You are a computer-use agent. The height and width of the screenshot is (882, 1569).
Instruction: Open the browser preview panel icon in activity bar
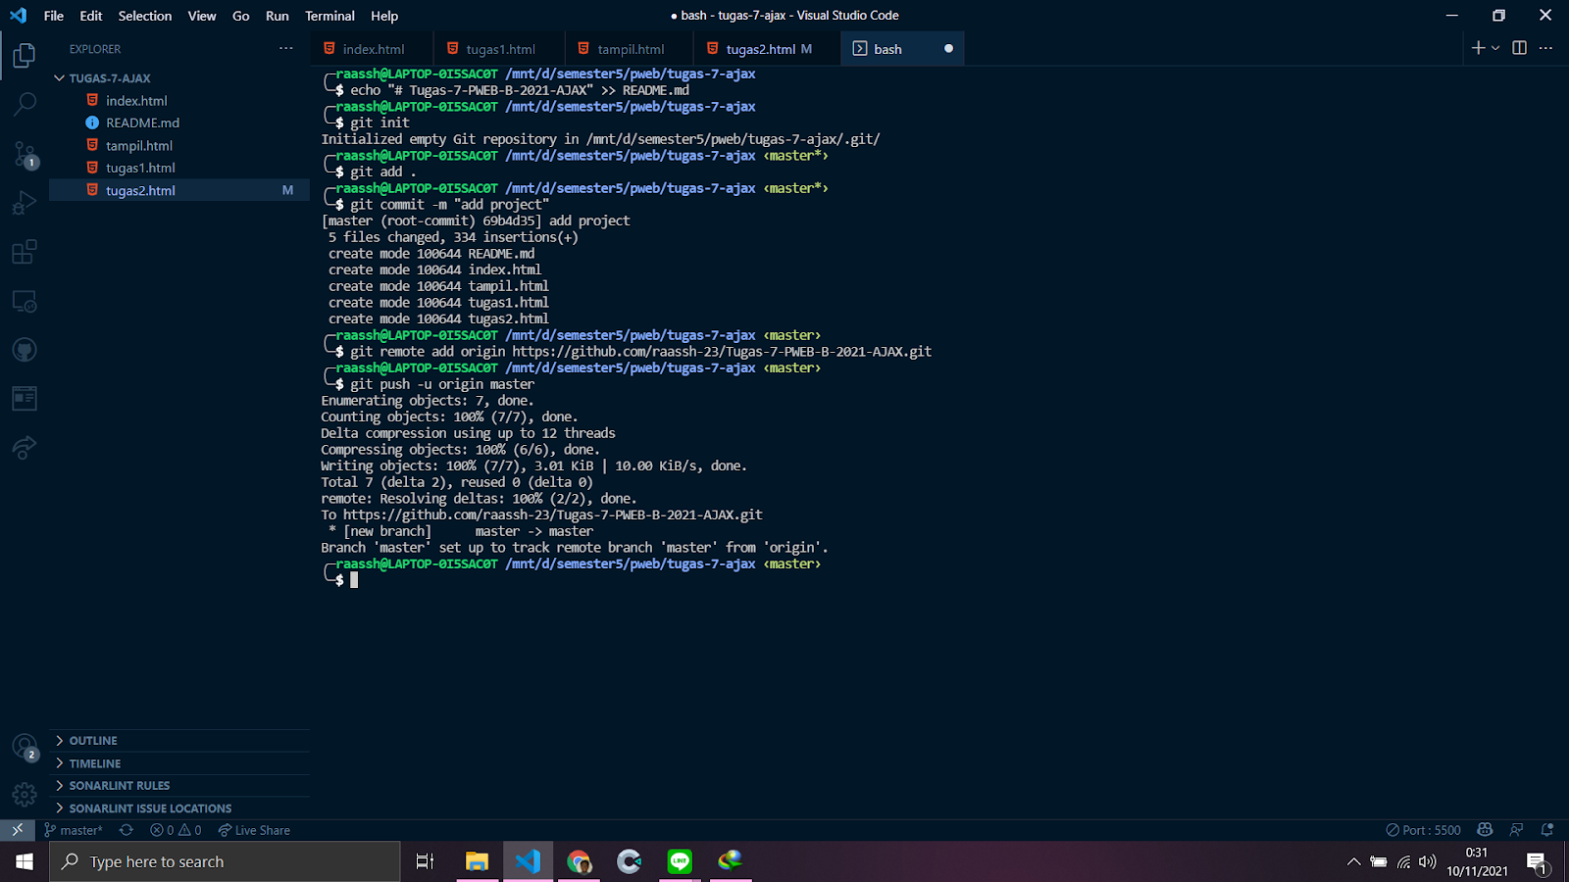tap(25, 399)
